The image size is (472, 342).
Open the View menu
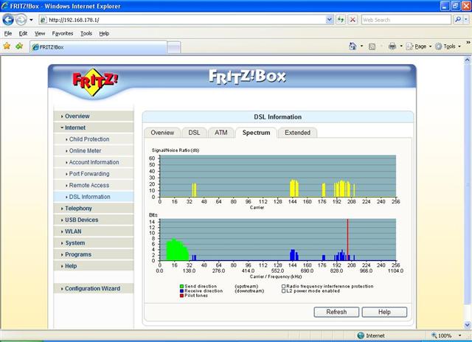point(40,33)
